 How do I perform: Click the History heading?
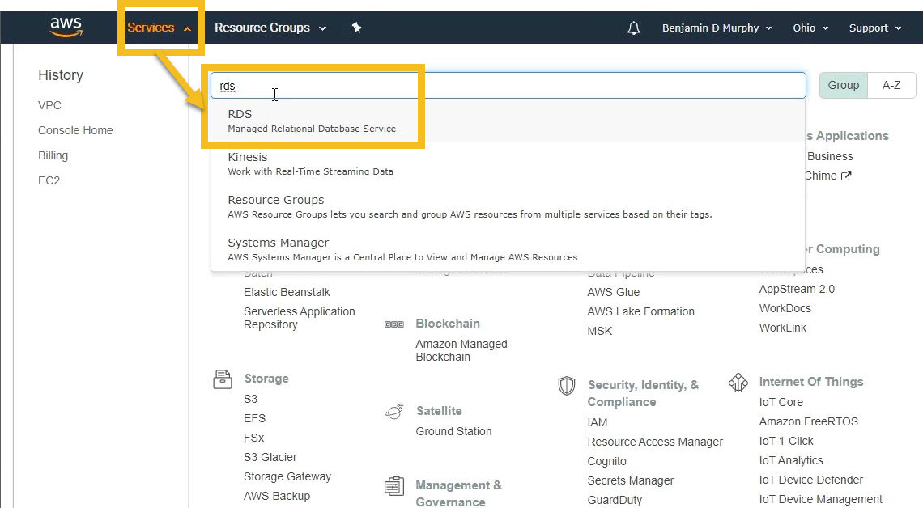(x=61, y=75)
